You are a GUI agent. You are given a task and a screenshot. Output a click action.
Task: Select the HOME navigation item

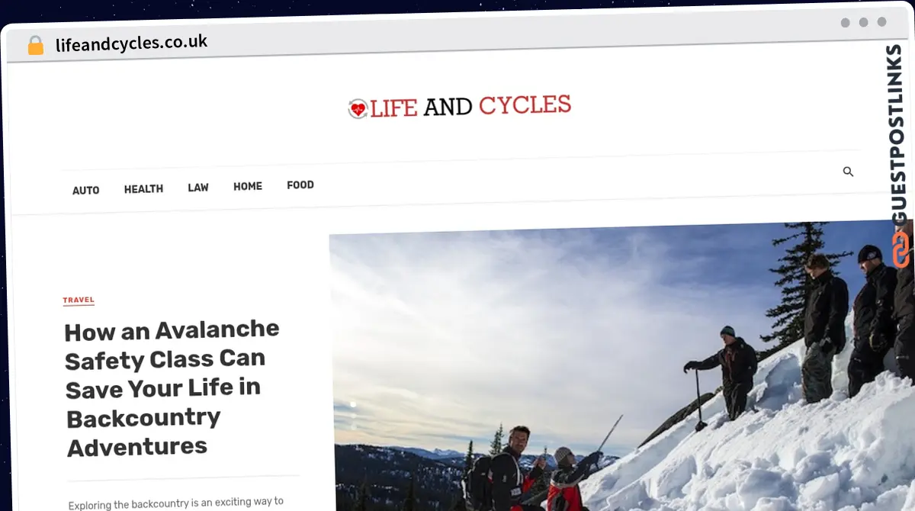coord(248,186)
